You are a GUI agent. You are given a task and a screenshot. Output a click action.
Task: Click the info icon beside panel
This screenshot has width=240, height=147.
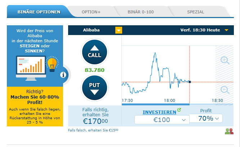pyautogui.click(x=63, y=75)
